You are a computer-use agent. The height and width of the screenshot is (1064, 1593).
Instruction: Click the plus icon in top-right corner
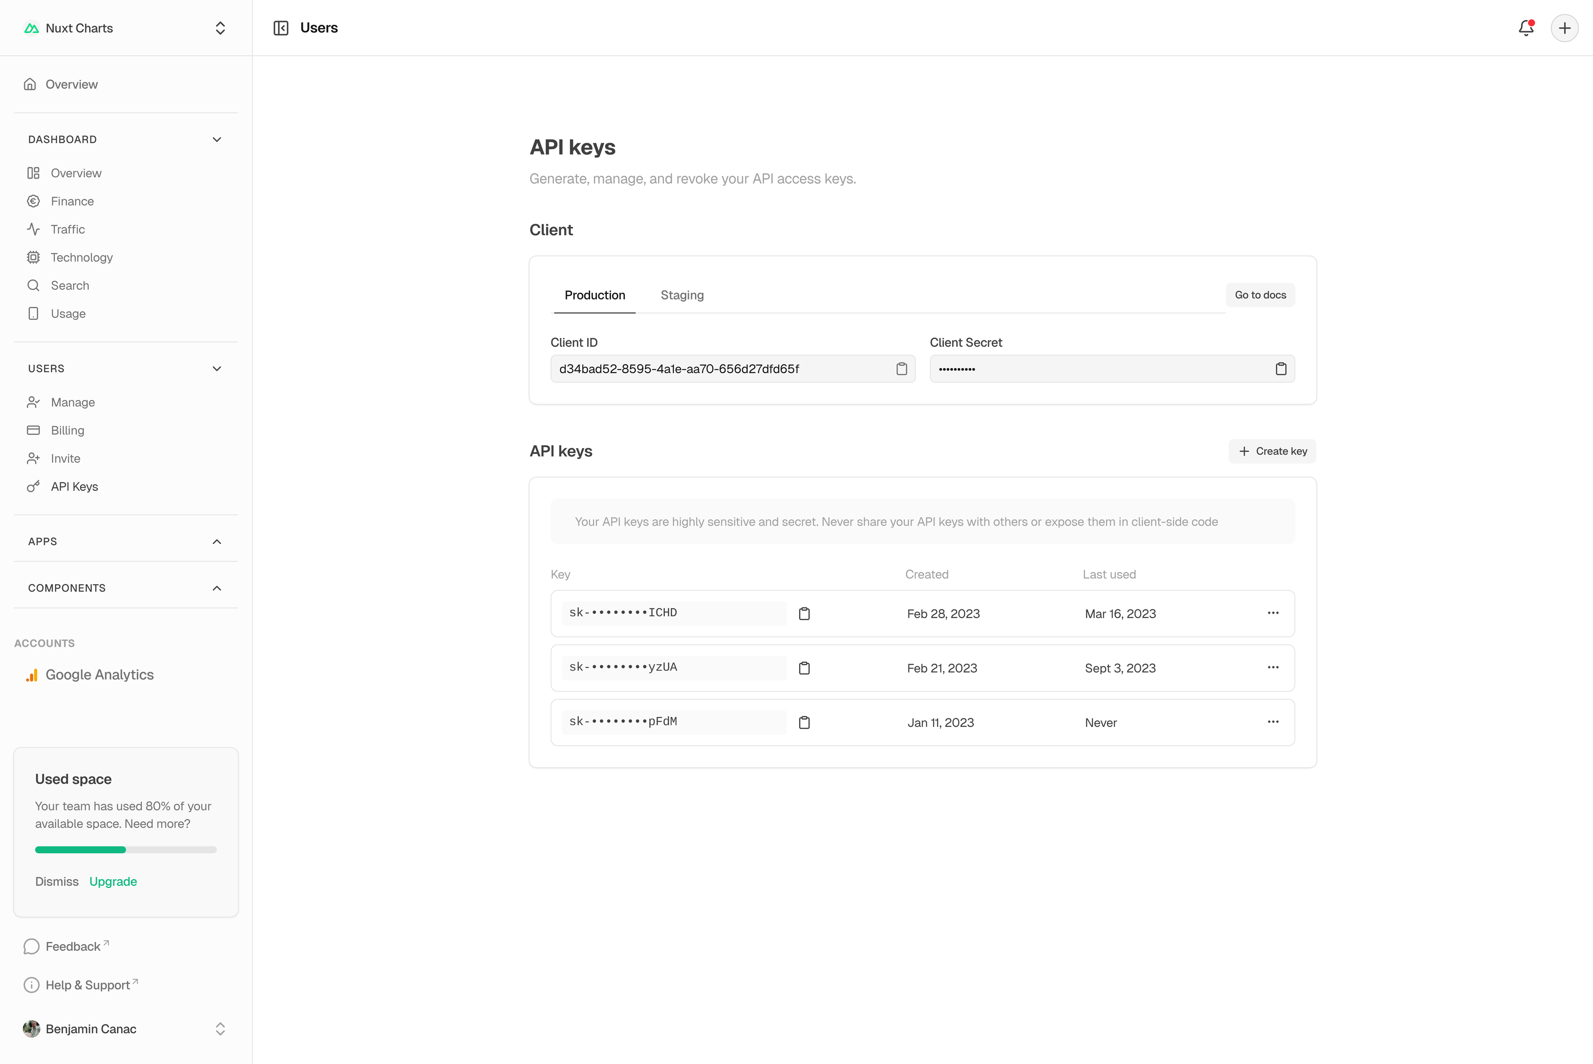pos(1564,28)
